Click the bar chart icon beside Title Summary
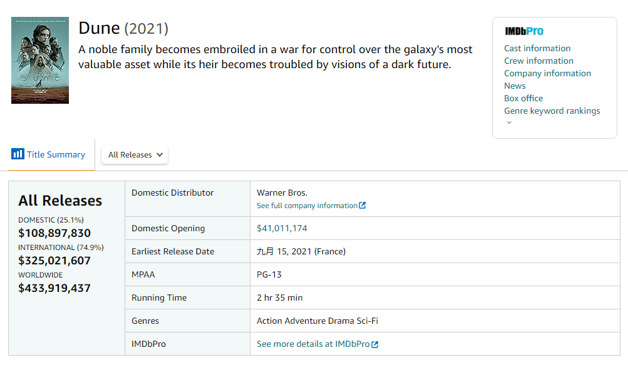This screenshot has height=365, width=628. coord(18,154)
